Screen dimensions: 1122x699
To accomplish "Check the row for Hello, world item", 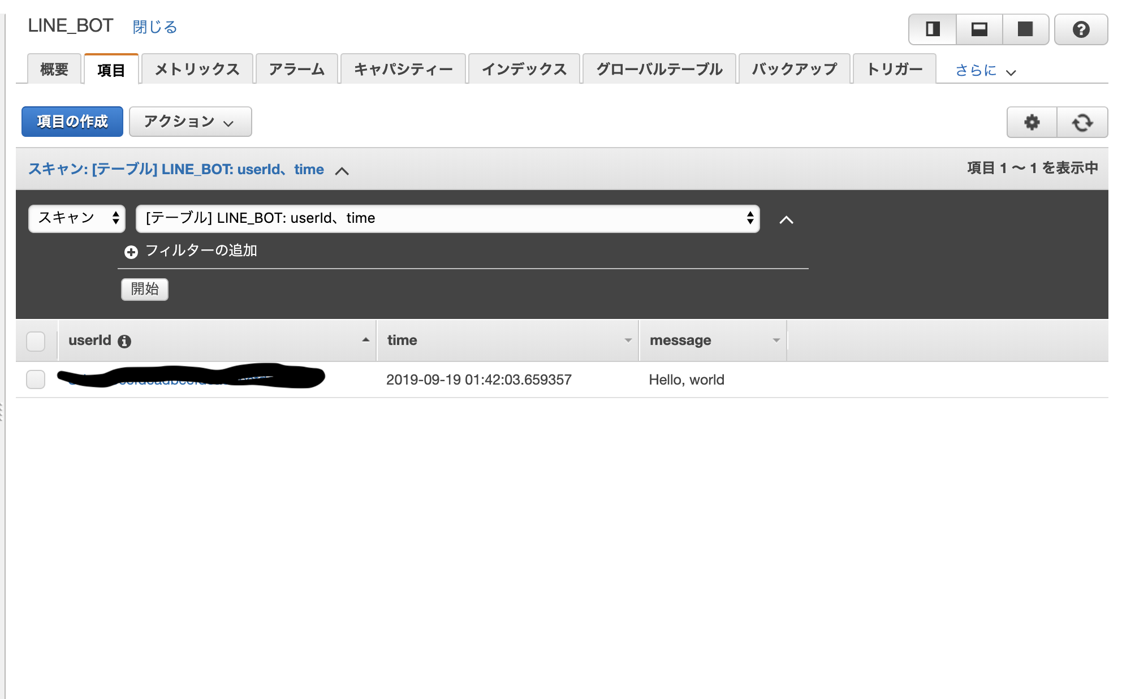I will pos(36,379).
